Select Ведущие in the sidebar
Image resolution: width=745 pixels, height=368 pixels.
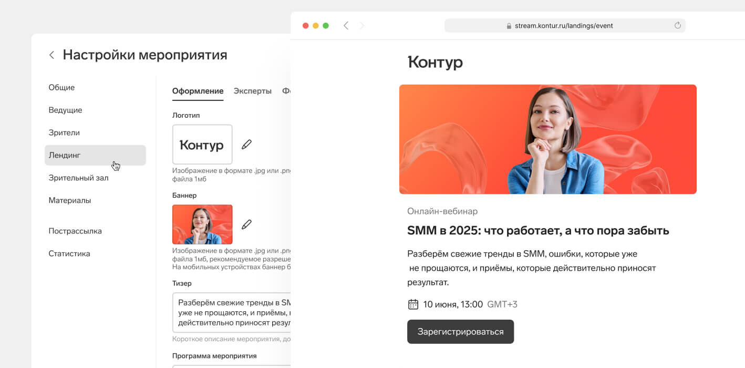coord(65,110)
